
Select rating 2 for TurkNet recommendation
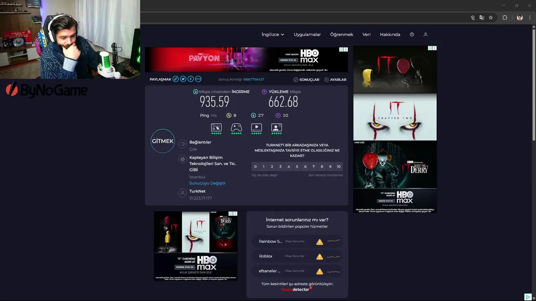point(272,166)
